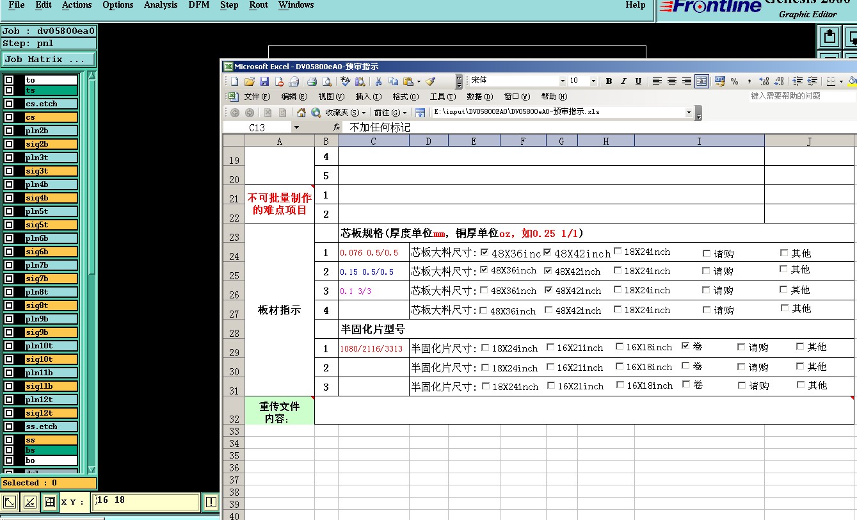Click the Excel help question search box
857x520 pixels.
pos(803,96)
